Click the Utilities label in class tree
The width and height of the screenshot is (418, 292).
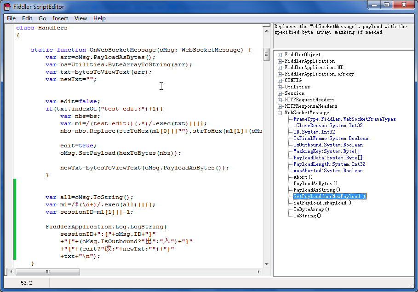297,87
